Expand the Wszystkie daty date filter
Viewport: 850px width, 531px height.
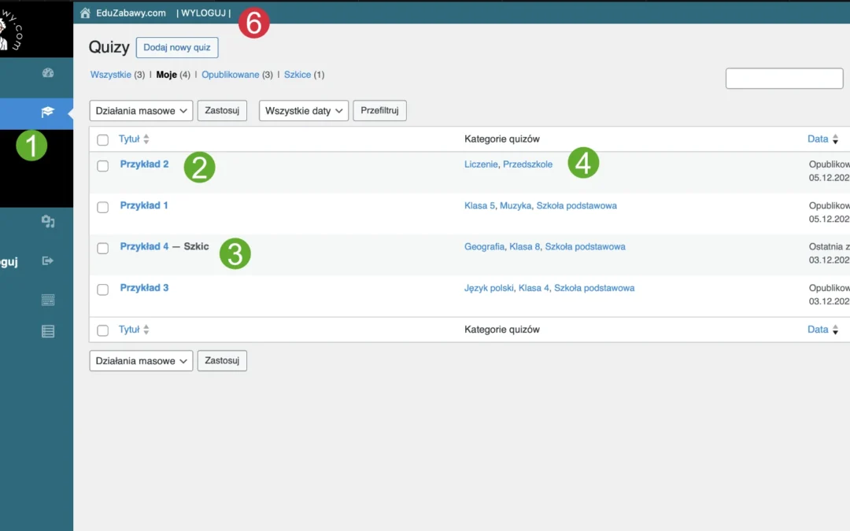pyautogui.click(x=303, y=111)
